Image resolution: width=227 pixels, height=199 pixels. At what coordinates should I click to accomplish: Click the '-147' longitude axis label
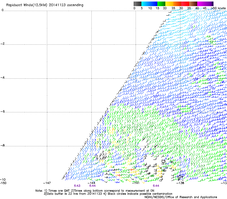pyautogui.click(x=47, y=183)
